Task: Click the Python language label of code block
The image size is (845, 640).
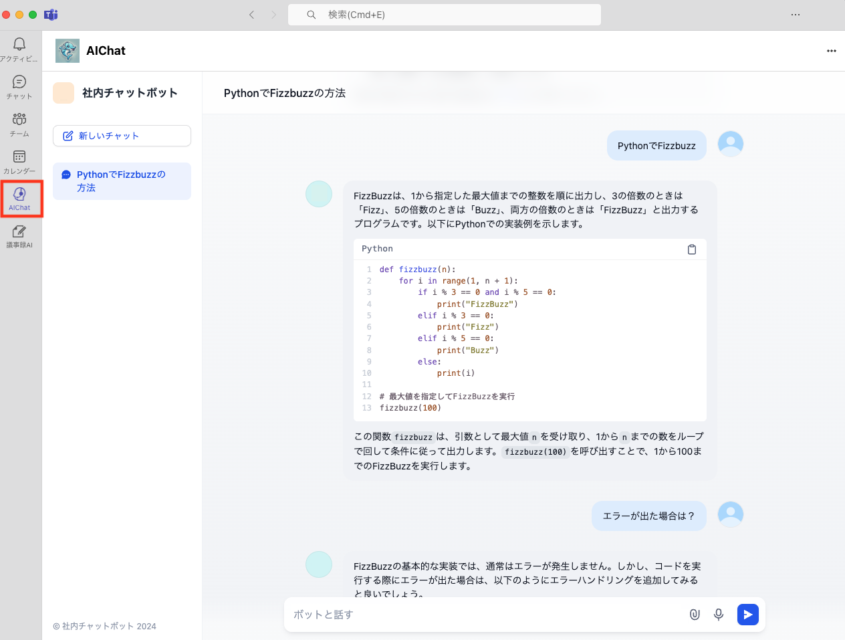Action: click(x=377, y=249)
